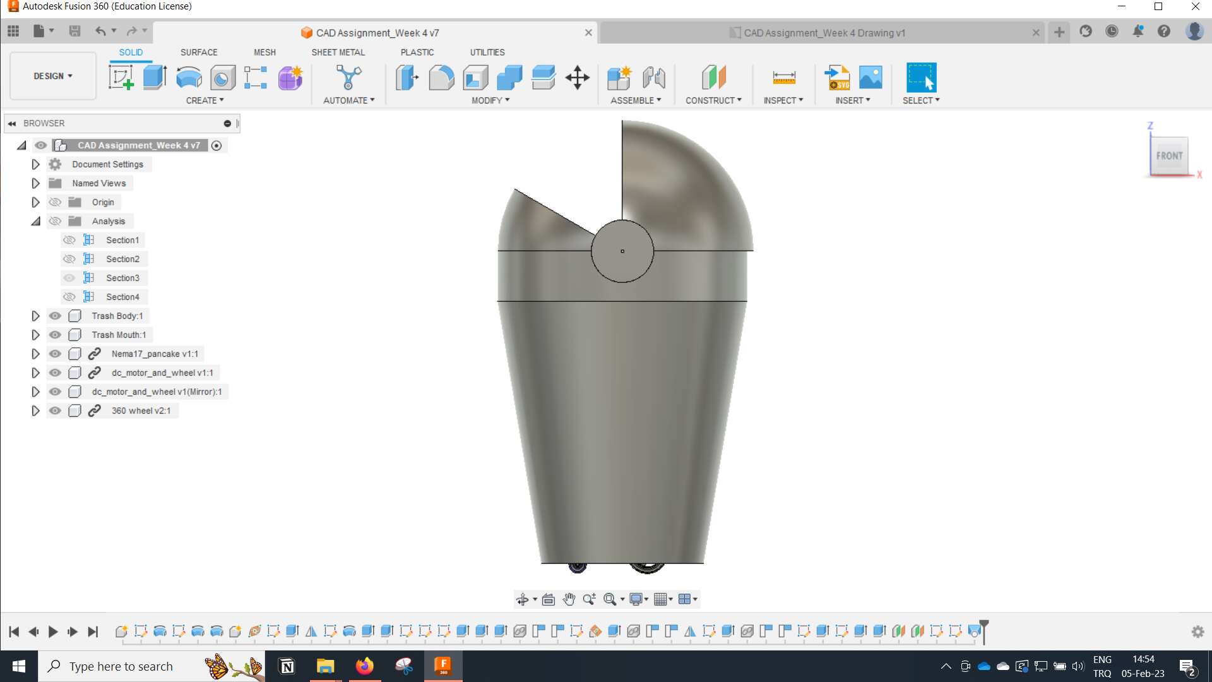Select the Combine tool
This screenshot has height=682, width=1212.
pos(509,78)
